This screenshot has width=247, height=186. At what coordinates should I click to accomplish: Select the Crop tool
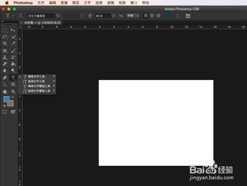point(5,43)
